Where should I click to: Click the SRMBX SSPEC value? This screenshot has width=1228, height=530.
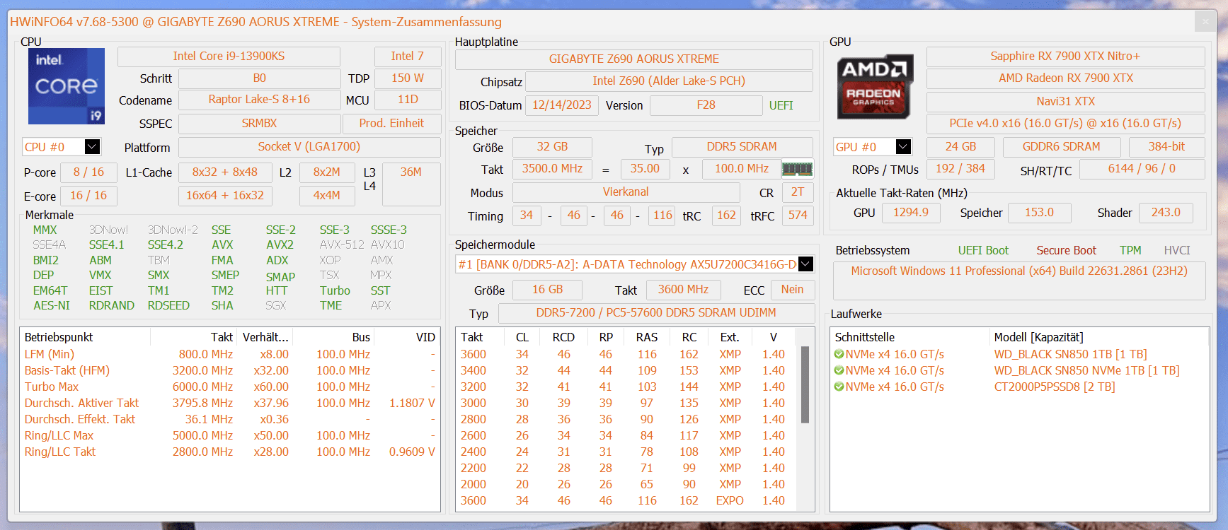click(x=259, y=124)
